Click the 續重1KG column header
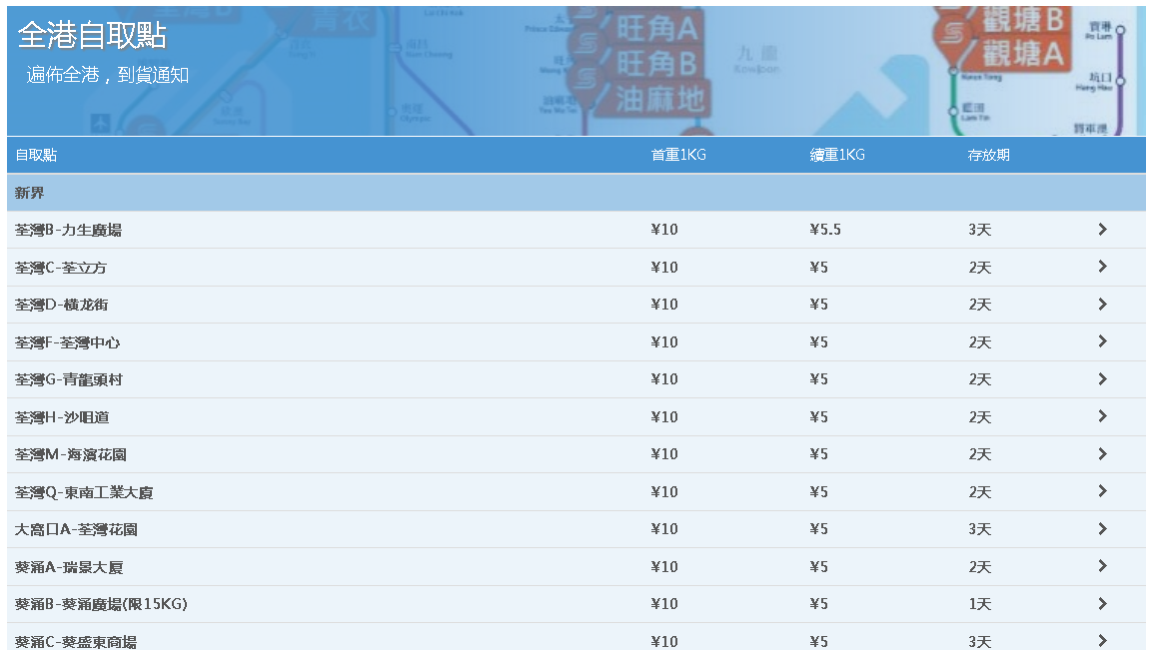 837,156
